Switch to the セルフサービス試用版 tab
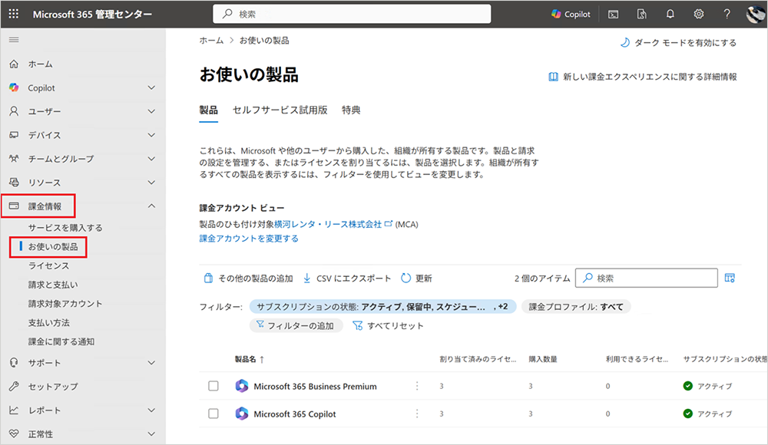768x445 pixels. pyautogui.click(x=280, y=110)
